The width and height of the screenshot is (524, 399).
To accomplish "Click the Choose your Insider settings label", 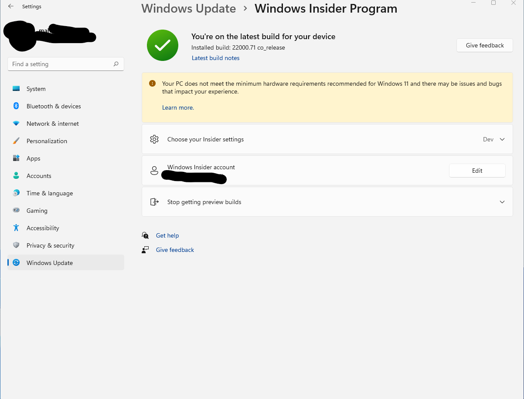I will (x=205, y=139).
